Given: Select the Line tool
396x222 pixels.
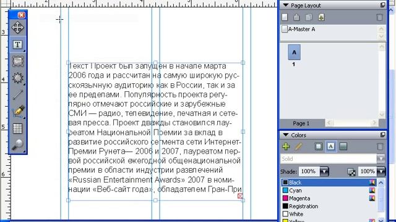Looking at the screenshot, I should (18, 94).
